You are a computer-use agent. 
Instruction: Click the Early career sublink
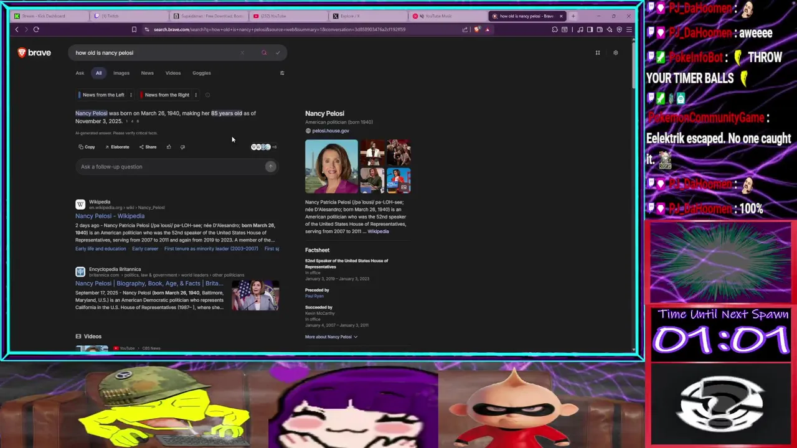(x=145, y=249)
